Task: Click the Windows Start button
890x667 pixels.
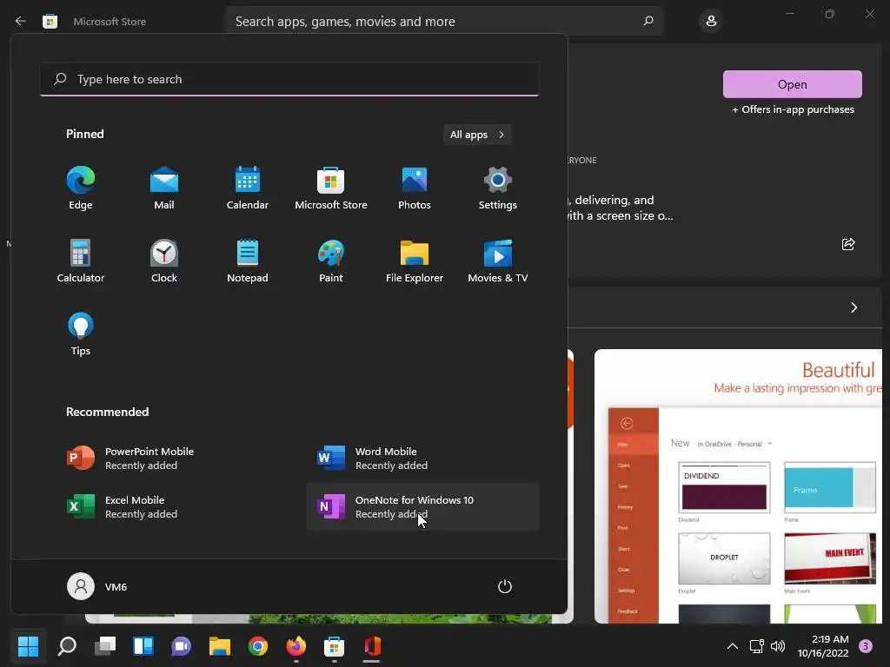Action: coord(28,646)
